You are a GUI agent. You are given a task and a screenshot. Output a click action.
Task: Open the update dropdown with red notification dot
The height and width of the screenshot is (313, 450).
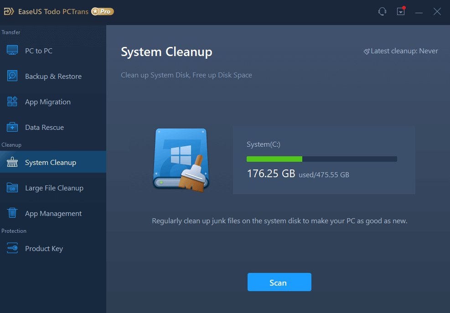tap(401, 11)
